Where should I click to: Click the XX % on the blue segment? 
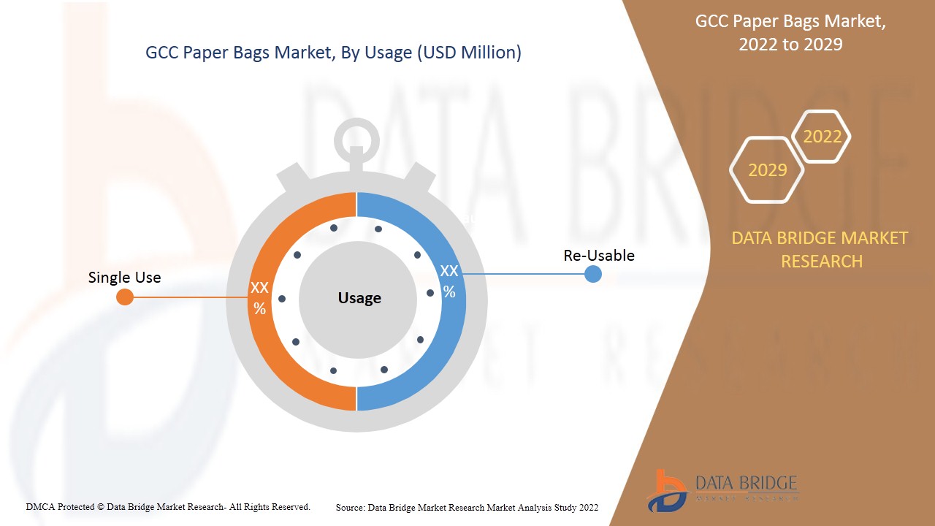tap(449, 281)
